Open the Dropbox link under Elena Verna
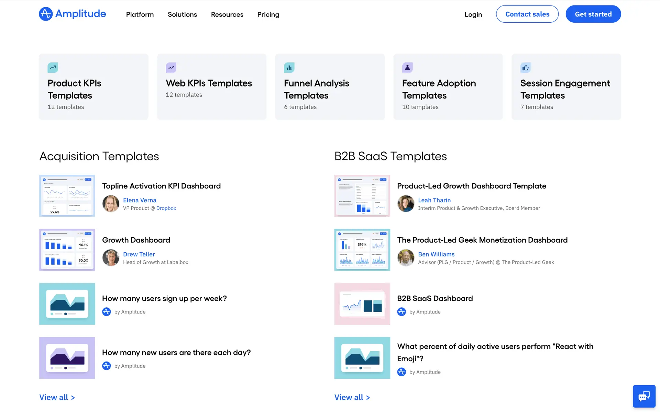 click(166, 208)
